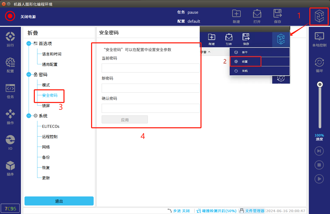The height and width of the screenshot is (214, 330).
Task: Collapse the Password (密码) tree node
Action: click(29, 75)
